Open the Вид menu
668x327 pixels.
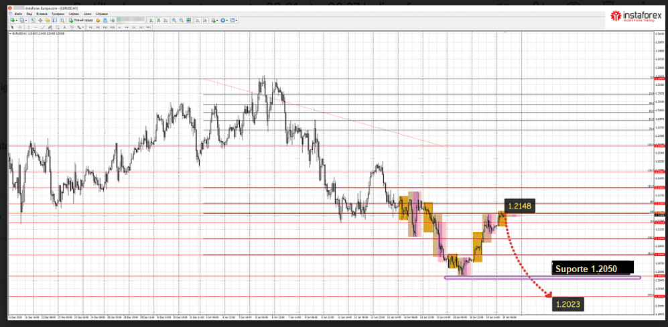click(x=29, y=14)
